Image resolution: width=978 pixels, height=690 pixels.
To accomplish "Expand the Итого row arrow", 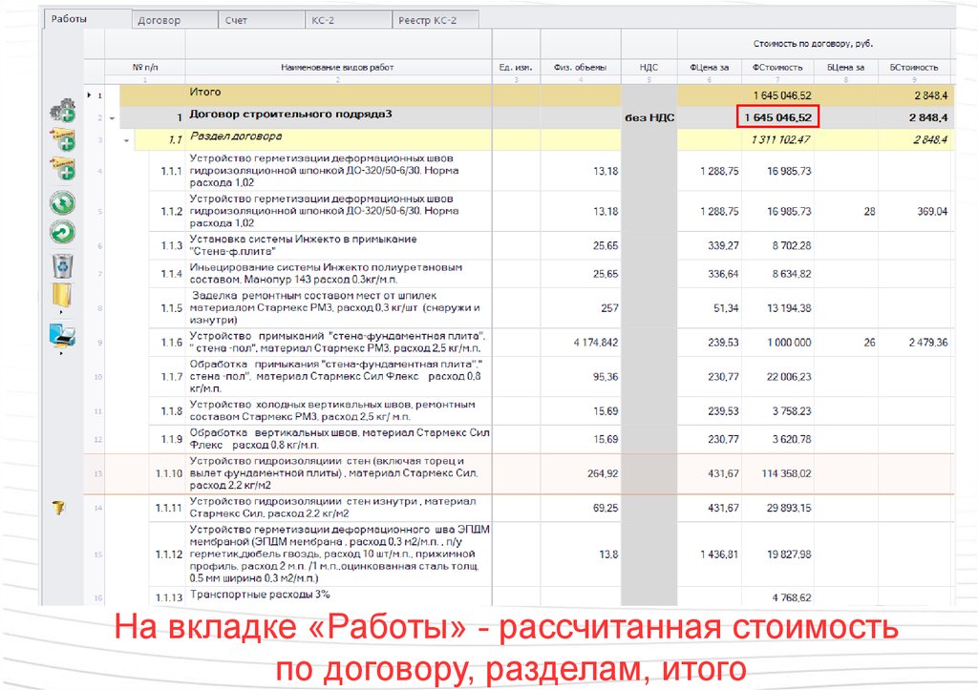I will tap(91, 95).
